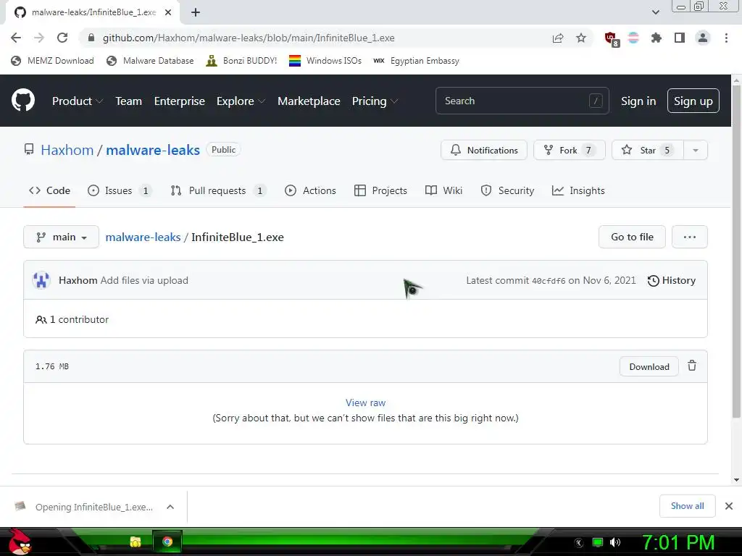742x556 pixels.
Task: Open the MEMZ Download bookmark
Action: (x=52, y=61)
